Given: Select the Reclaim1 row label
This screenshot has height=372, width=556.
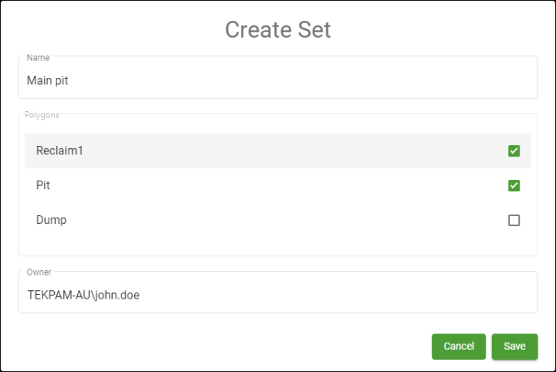Looking at the screenshot, I should pyautogui.click(x=59, y=150).
